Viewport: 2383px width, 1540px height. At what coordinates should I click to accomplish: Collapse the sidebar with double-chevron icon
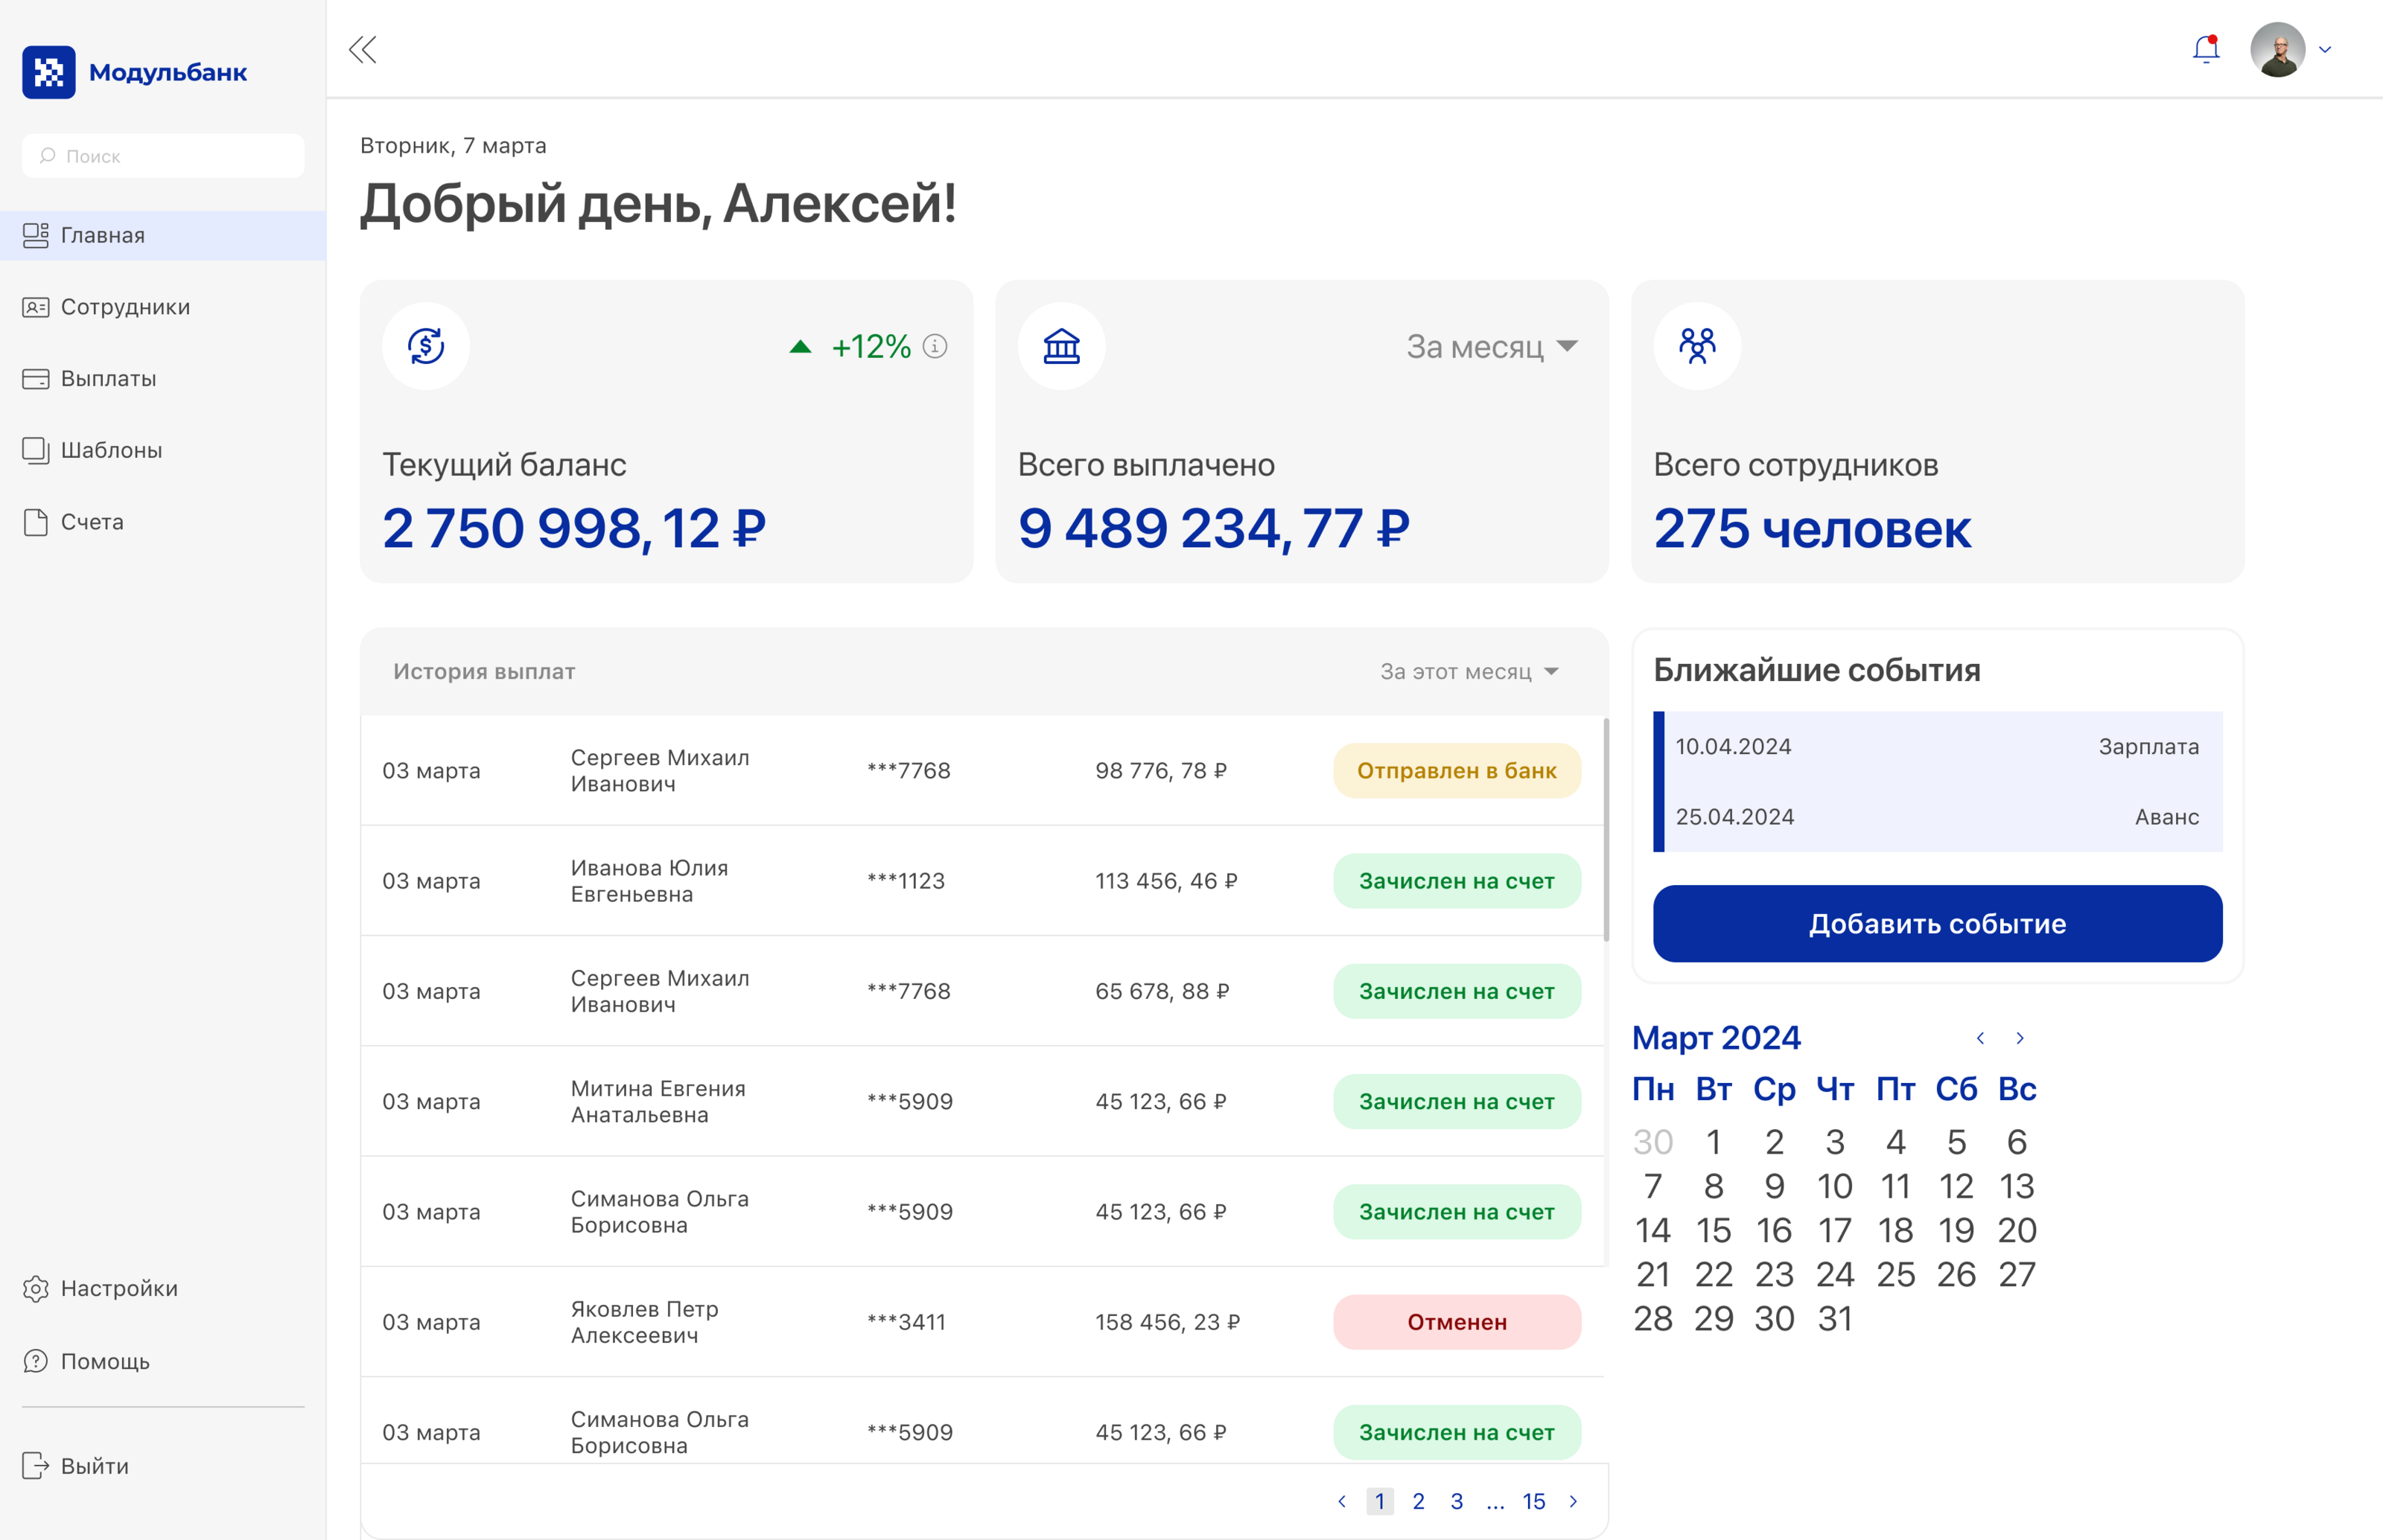point(362,49)
